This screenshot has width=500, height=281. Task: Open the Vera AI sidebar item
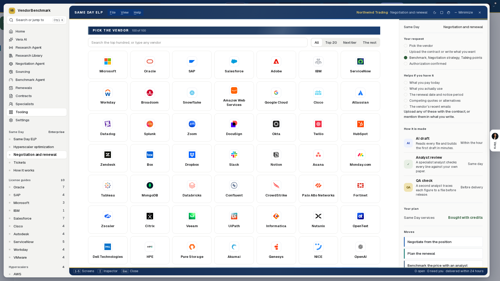click(36, 40)
